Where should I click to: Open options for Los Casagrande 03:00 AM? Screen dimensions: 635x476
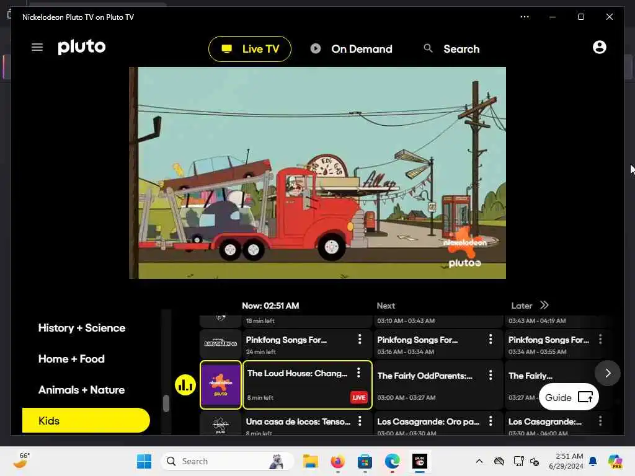(491, 421)
